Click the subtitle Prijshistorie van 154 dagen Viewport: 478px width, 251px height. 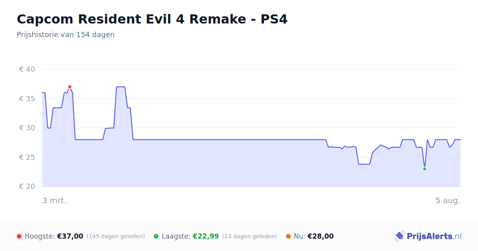[66, 35]
